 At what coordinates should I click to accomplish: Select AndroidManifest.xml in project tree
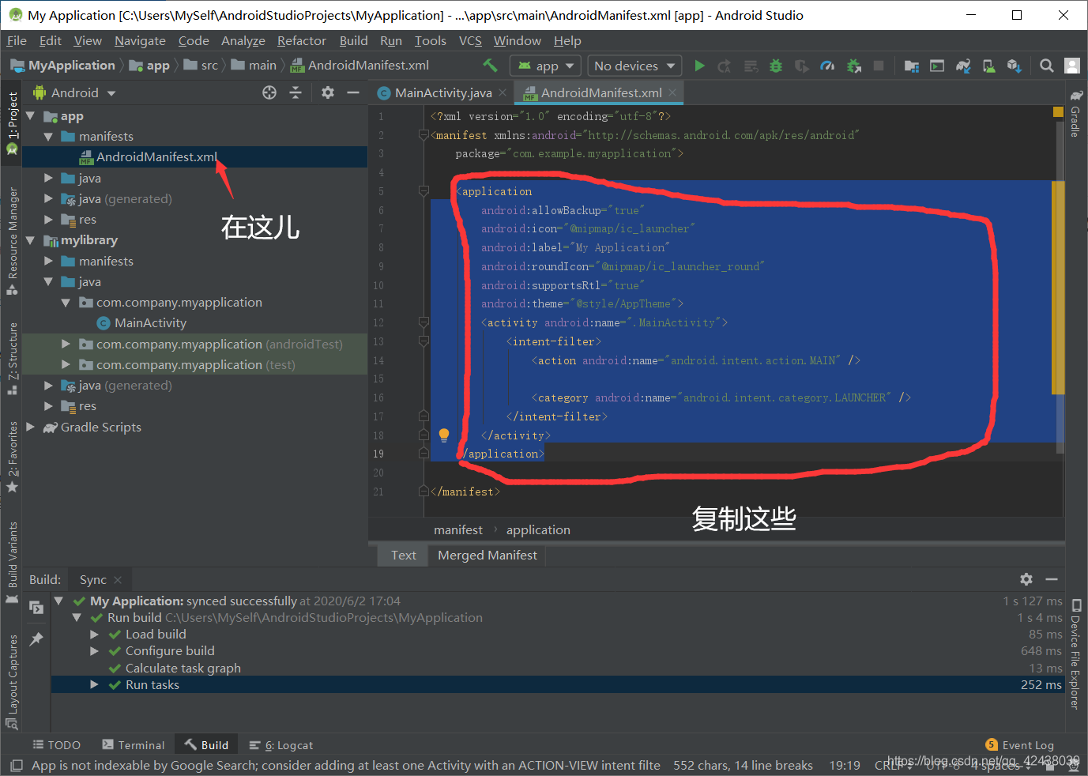tap(156, 156)
